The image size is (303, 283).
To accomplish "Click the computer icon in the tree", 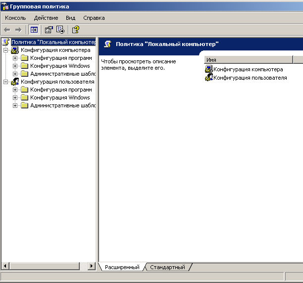I will point(15,50).
